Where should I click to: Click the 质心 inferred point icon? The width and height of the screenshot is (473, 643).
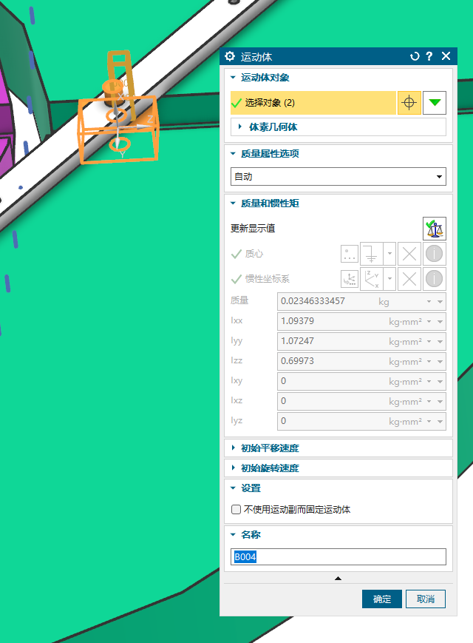[372, 254]
